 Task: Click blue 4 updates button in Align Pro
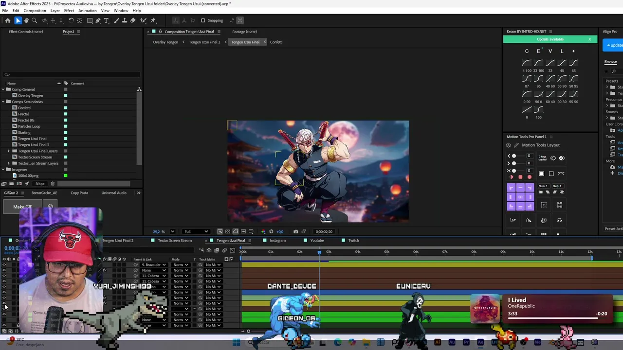(613, 45)
